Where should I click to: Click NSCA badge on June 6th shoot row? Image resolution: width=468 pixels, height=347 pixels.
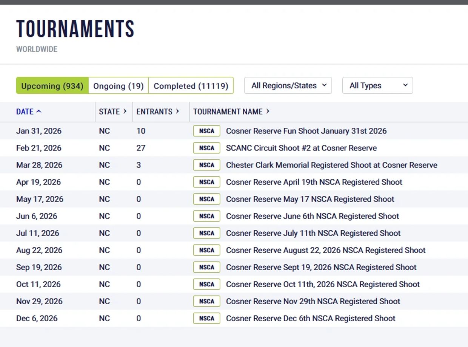point(206,216)
